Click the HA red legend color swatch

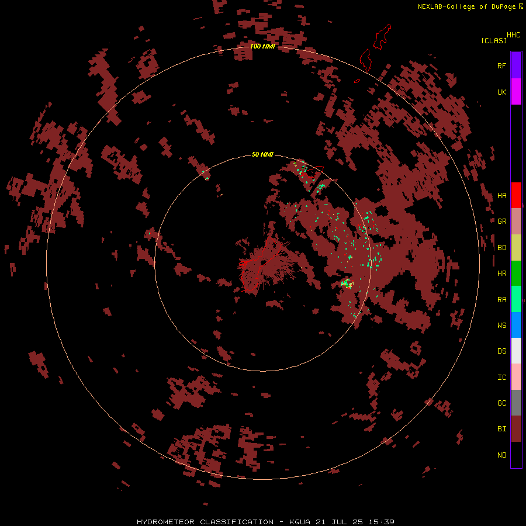[x=516, y=195]
